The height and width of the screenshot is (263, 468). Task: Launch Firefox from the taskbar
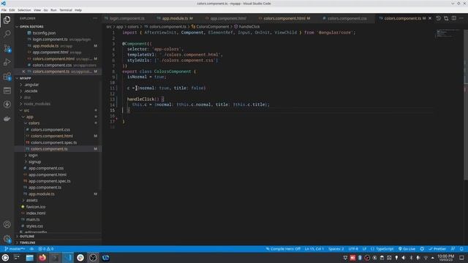[x=42, y=258]
